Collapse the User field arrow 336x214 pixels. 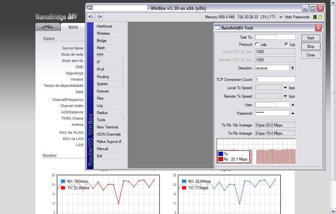pyautogui.click(x=293, y=105)
